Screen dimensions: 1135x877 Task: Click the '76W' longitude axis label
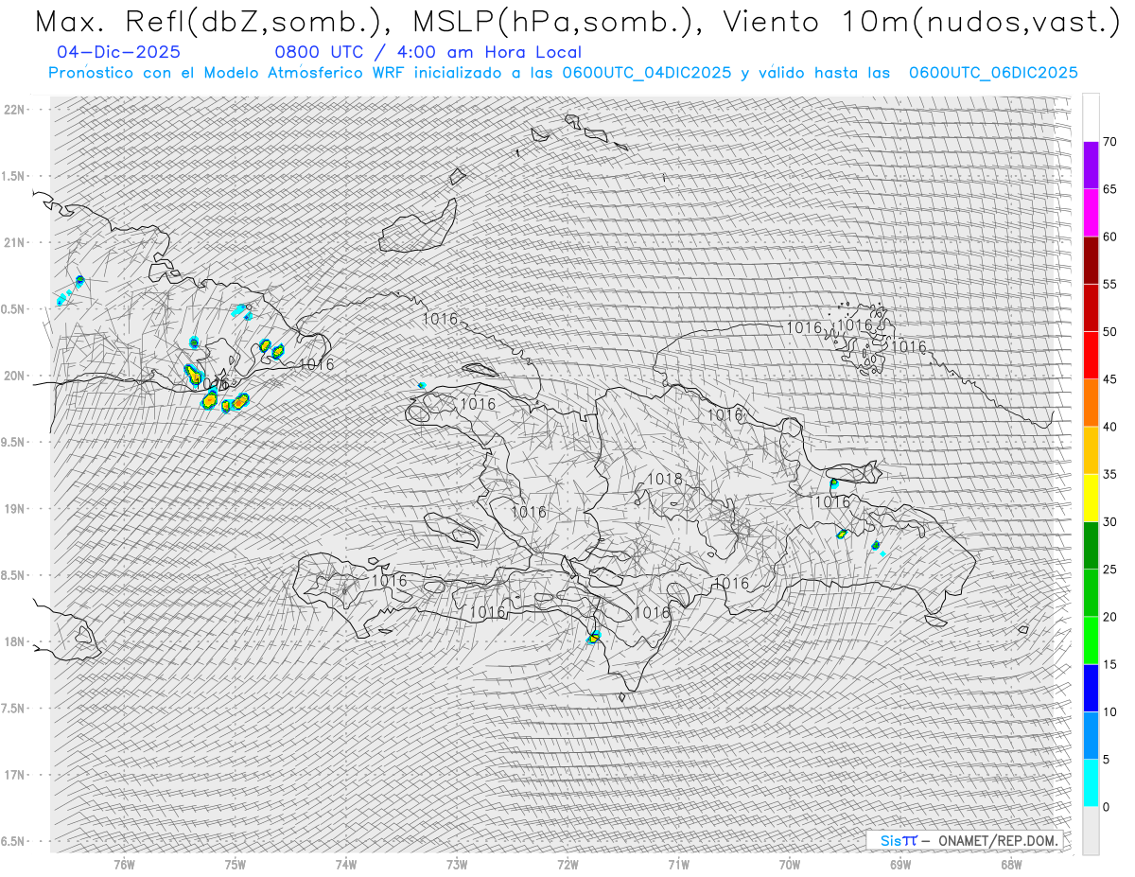coord(124,864)
